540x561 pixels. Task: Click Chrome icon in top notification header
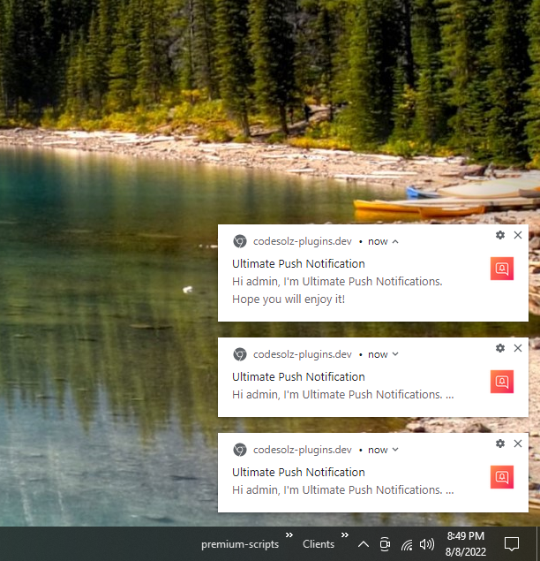point(240,241)
